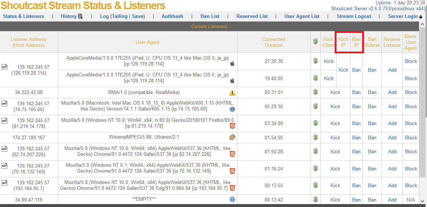Click the dollar icon in the 05:31:01 row

(315, 92)
